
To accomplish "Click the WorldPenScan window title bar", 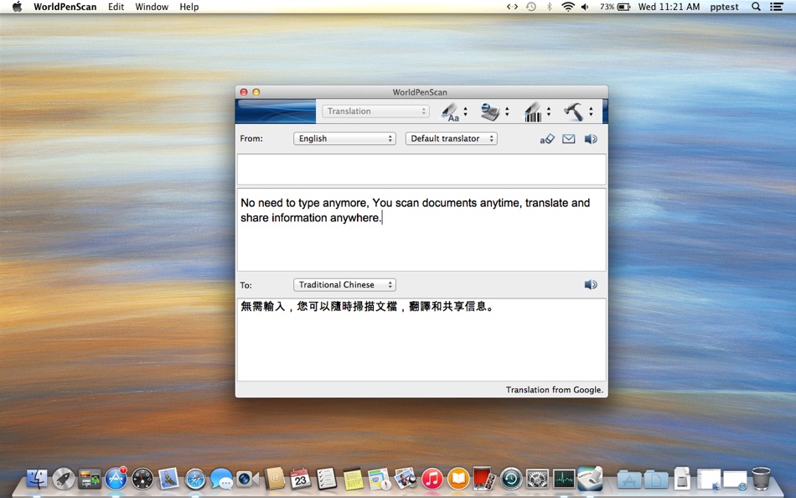I will click(x=421, y=92).
